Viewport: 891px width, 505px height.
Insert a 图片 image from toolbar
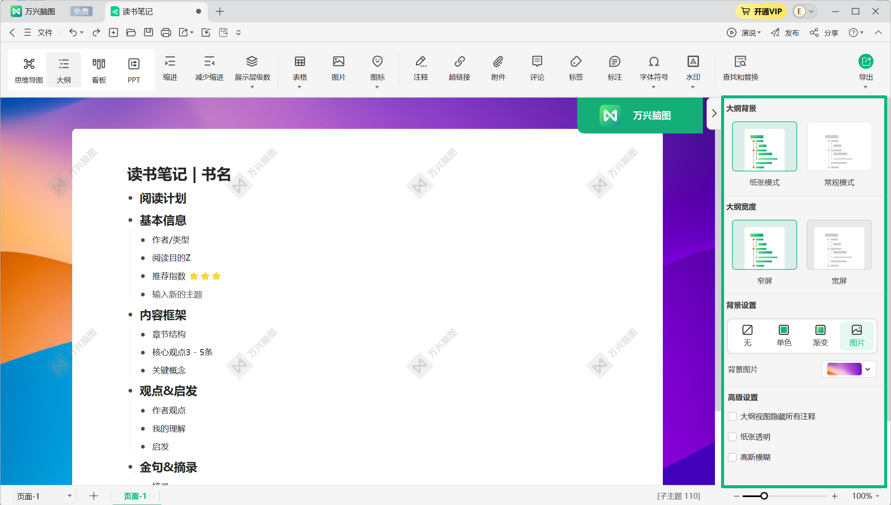(x=339, y=68)
